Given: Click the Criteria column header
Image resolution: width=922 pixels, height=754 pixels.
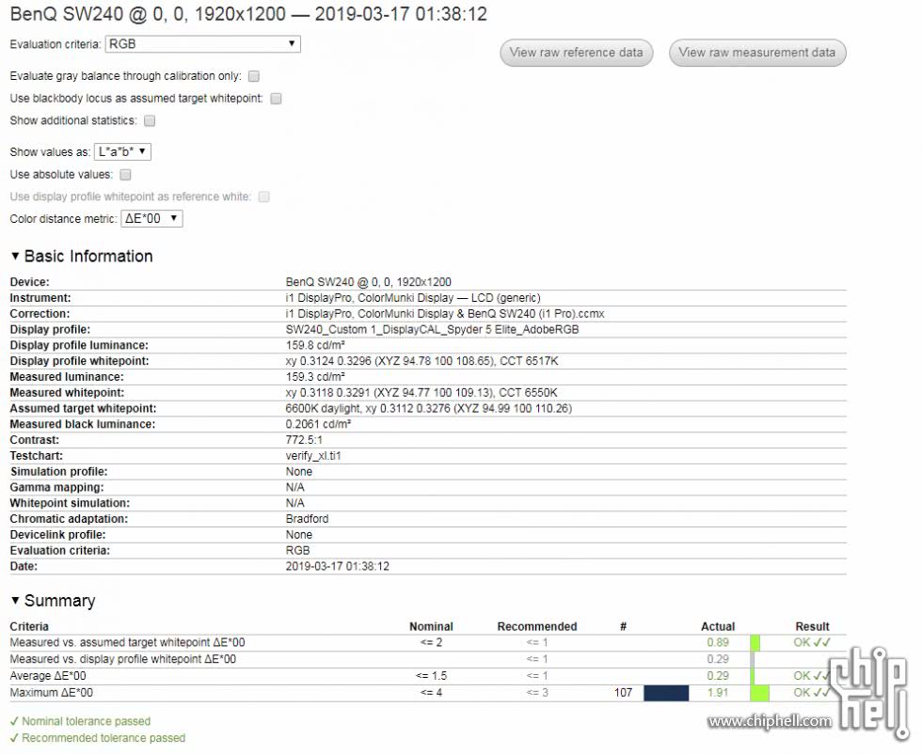Looking at the screenshot, I should coord(29,627).
